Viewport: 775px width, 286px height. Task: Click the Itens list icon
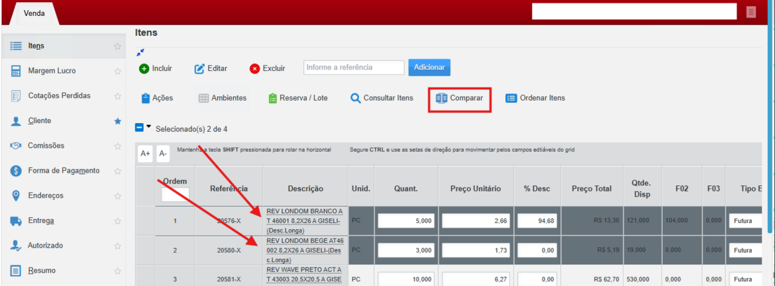[x=16, y=46]
